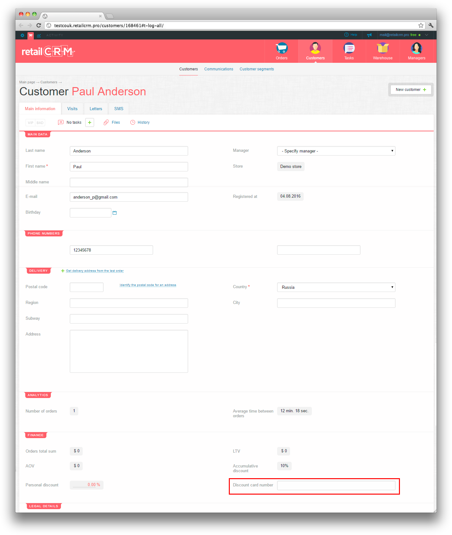452x535 pixels.
Task: Open the Communications submenu item
Action: pyautogui.click(x=219, y=69)
